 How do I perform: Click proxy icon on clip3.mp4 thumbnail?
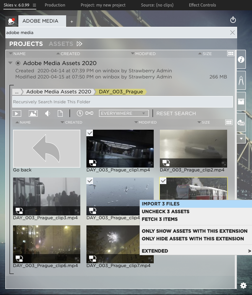(19, 210)
